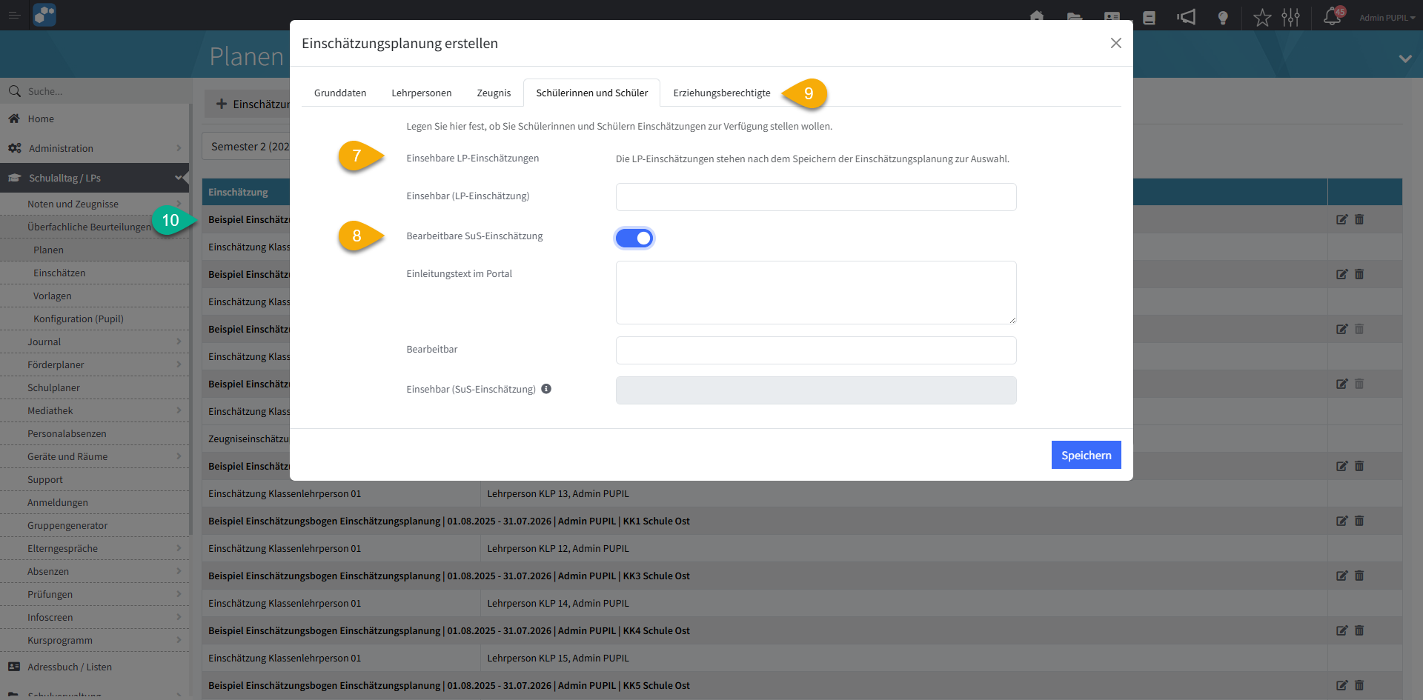1423x700 pixels.
Task: Click the Einleitungstext im Portal text area
Action: pyautogui.click(x=816, y=293)
